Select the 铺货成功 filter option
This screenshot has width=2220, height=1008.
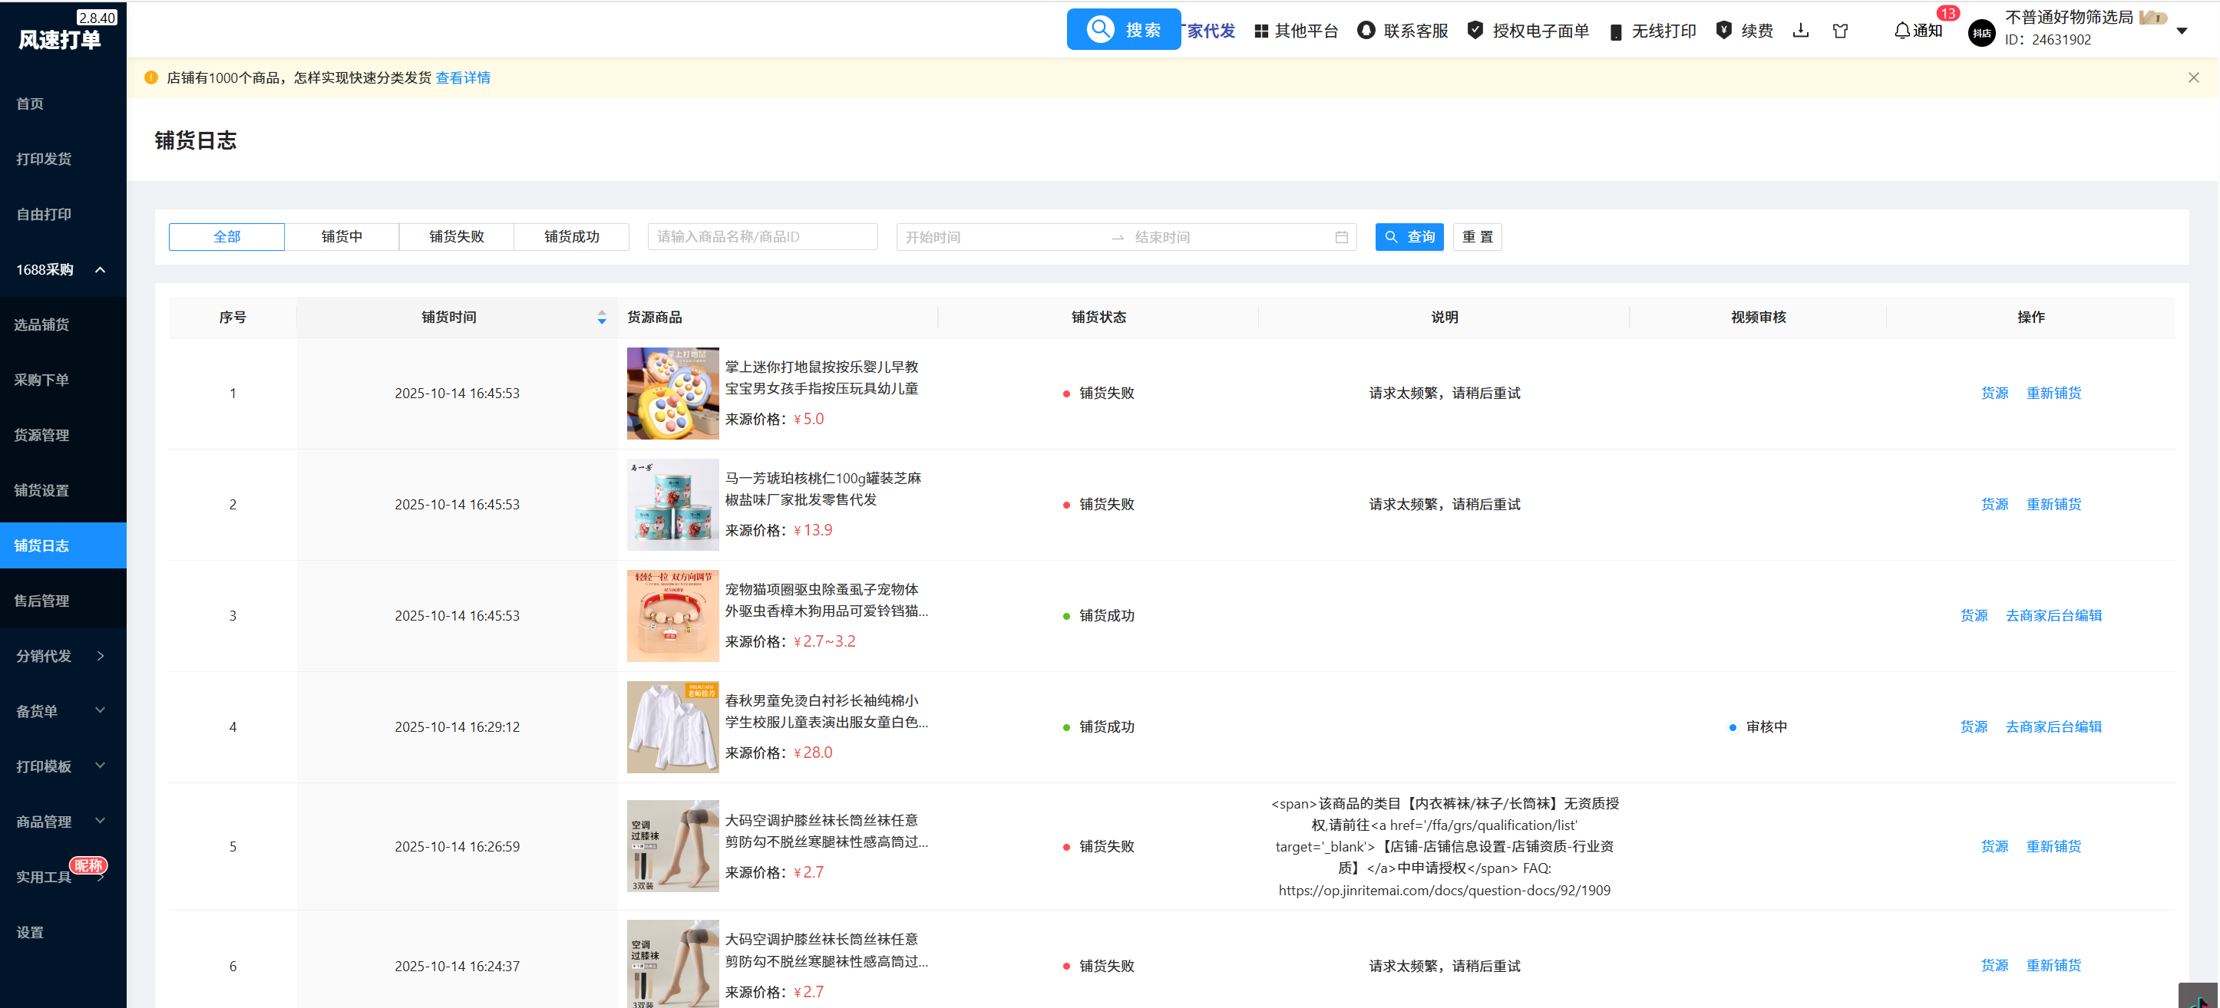pos(571,237)
